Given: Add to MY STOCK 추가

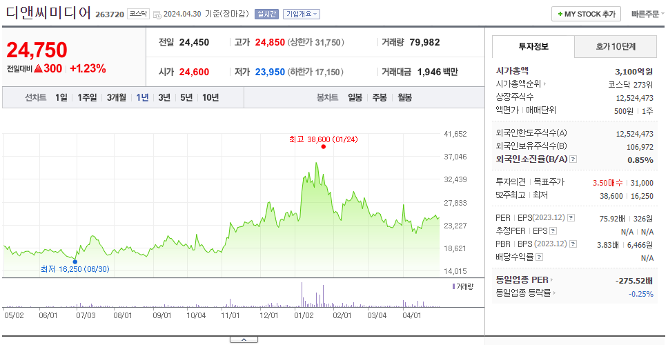Looking at the screenshot, I should click(586, 14).
